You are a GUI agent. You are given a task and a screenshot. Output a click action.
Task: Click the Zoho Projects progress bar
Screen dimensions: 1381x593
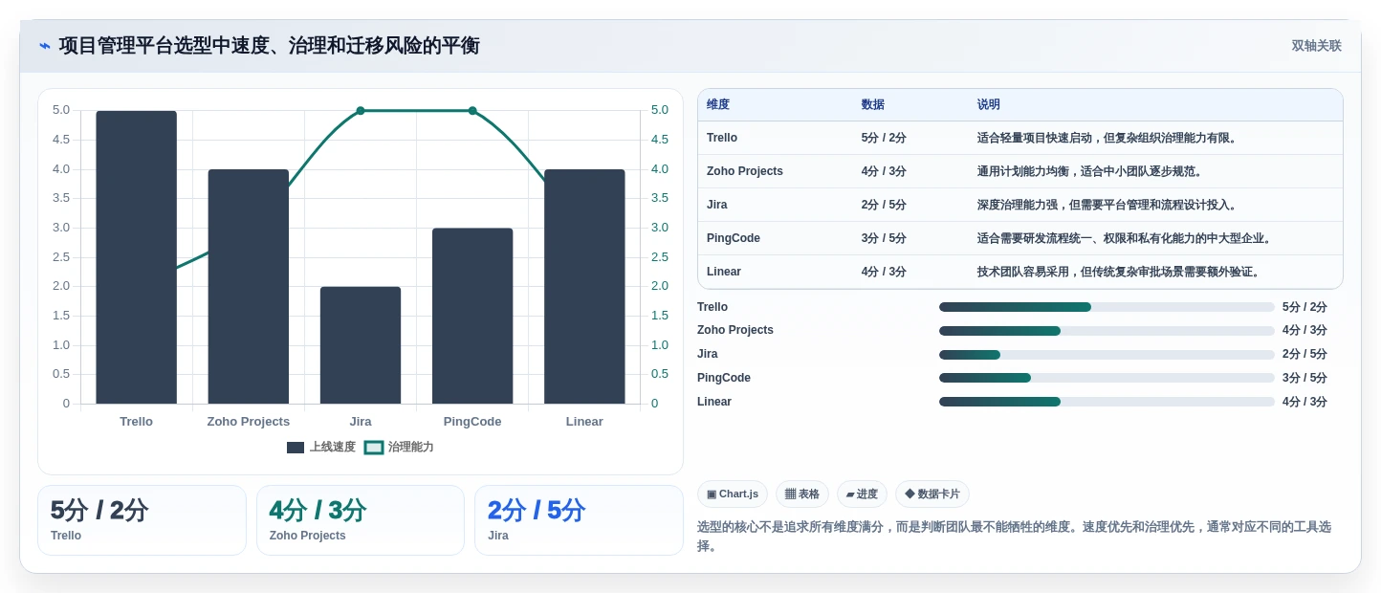click(1107, 331)
